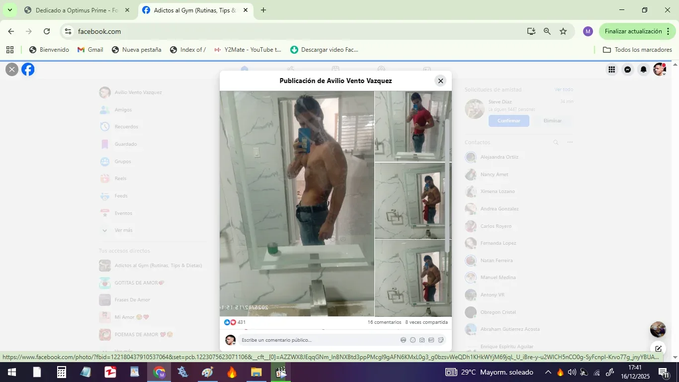Search contacts magnifier icon
Screen dimensions: 679x382
click(556, 142)
